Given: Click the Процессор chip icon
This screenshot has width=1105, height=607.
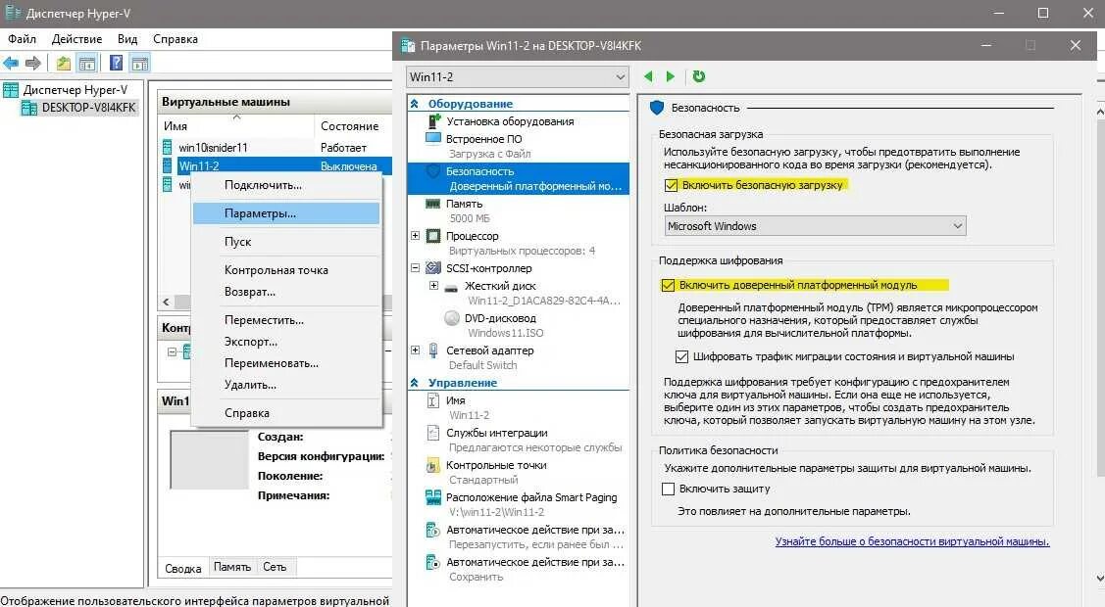Looking at the screenshot, I should (x=433, y=236).
